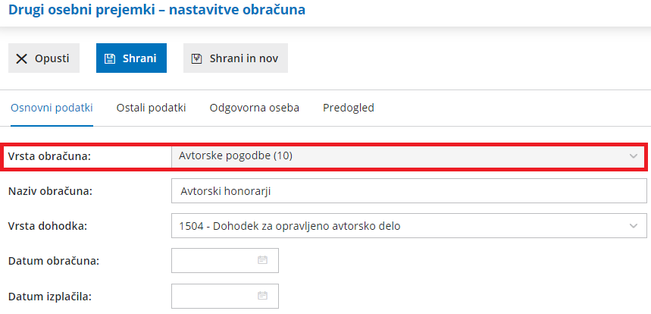Click the floppy disk icon on Shrani
Screen dimensions: 651x314
coord(110,58)
